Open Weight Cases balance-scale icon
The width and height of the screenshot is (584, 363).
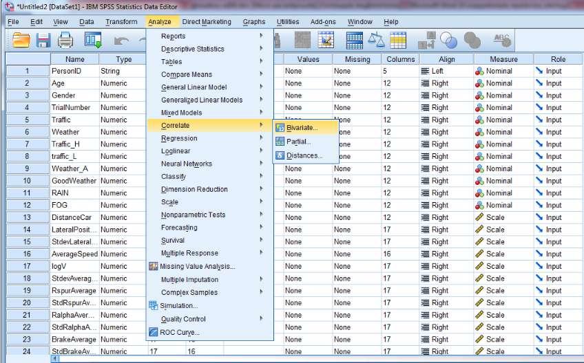[x=376, y=40]
